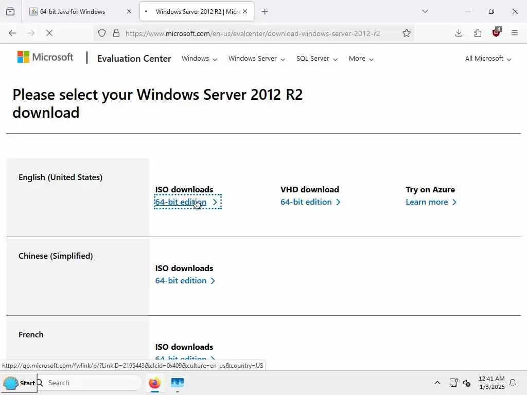This screenshot has width=527, height=395.
Task: Expand the Windows Server menu
Action: [x=257, y=59]
